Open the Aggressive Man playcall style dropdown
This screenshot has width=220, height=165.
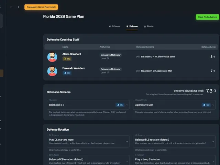[x=174, y=105]
